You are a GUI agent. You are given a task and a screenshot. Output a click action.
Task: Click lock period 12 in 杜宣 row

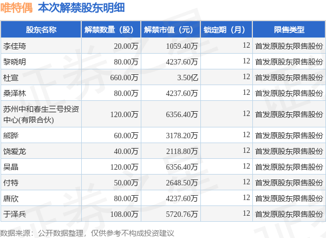coord(226,77)
